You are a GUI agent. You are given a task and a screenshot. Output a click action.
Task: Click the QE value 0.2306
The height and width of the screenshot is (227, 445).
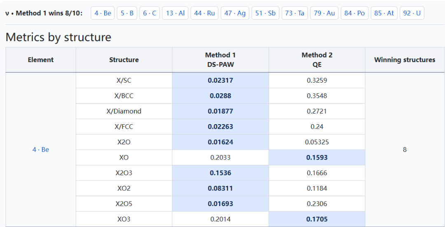(x=317, y=204)
